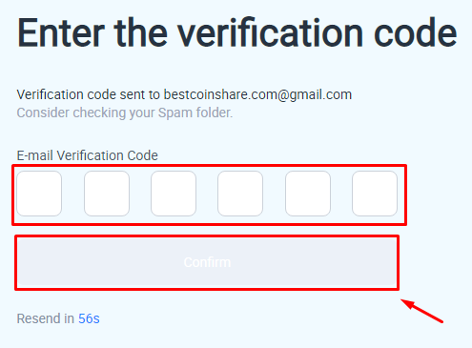Click the first verification code digit box

(x=39, y=194)
